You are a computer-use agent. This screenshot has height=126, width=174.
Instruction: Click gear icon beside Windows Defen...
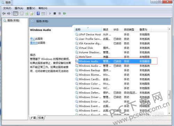[77, 93]
